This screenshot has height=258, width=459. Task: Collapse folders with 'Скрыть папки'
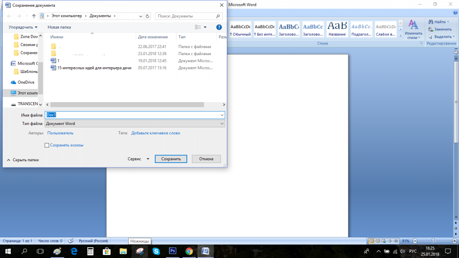click(23, 159)
